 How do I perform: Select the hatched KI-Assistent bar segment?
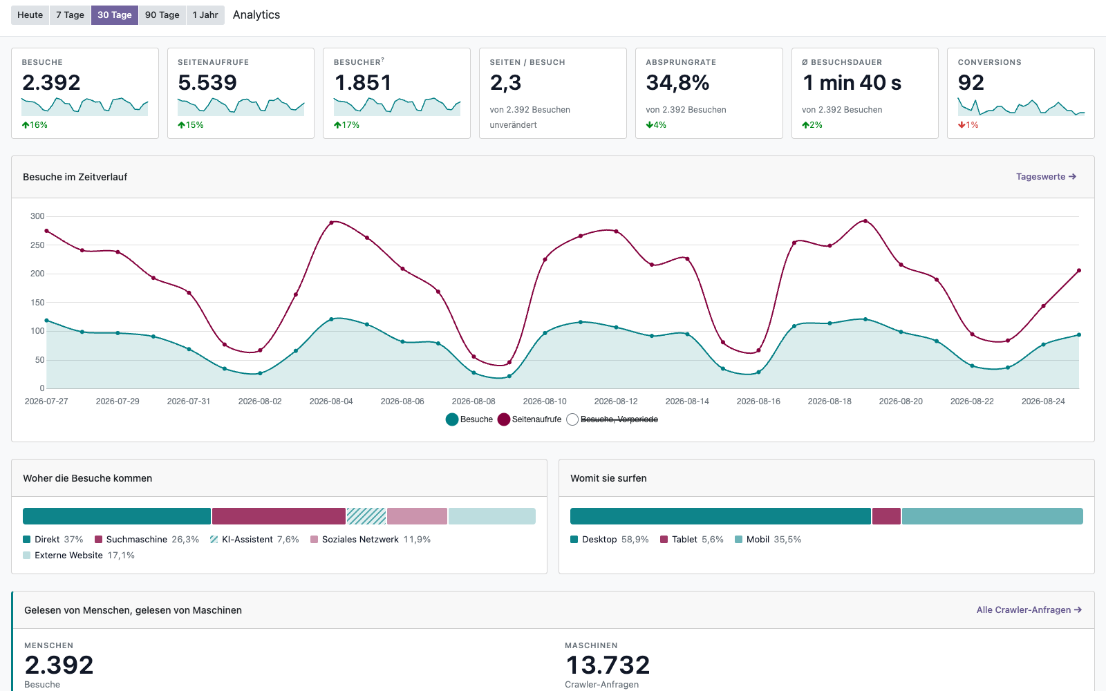point(366,516)
